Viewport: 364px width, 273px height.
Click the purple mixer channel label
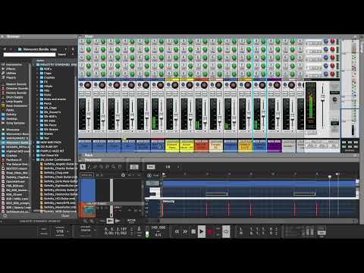pyautogui.click(x=275, y=146)
